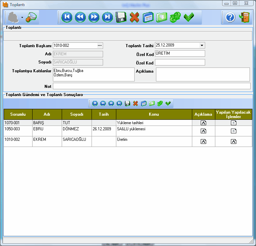Click the Soyadı column header
256x246 pixels.
77,114
